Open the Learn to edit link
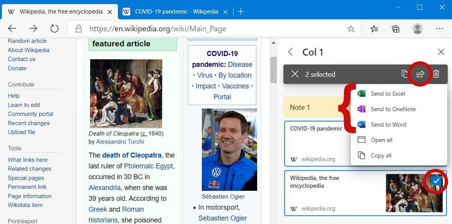 point(24,105)
